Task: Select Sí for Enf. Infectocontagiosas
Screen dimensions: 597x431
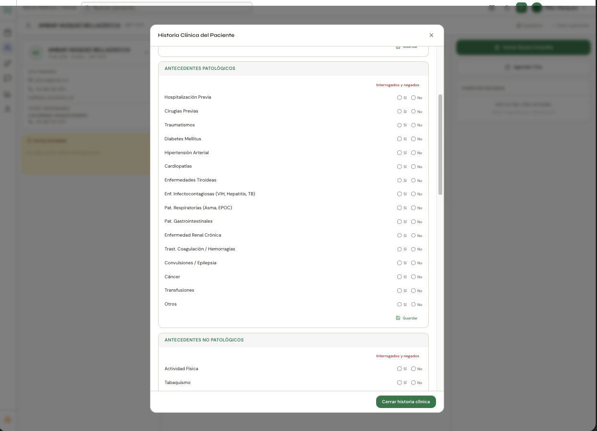Action: (399, 194)
